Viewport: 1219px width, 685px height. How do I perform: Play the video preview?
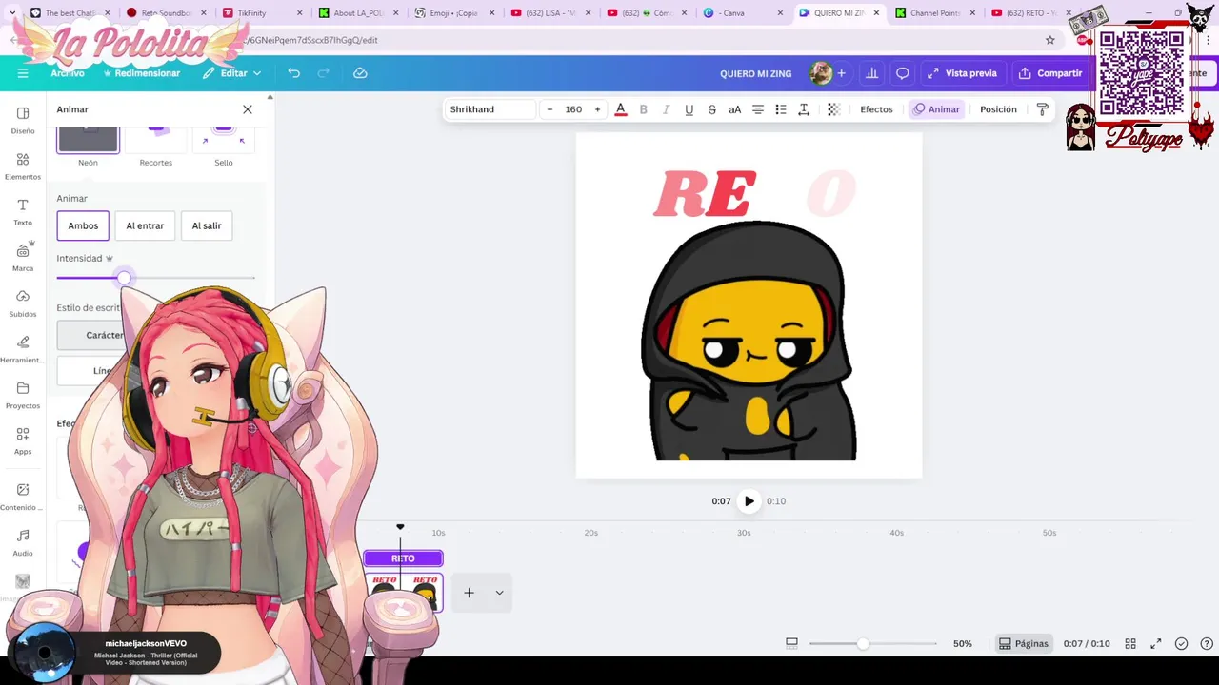(749, 501)
